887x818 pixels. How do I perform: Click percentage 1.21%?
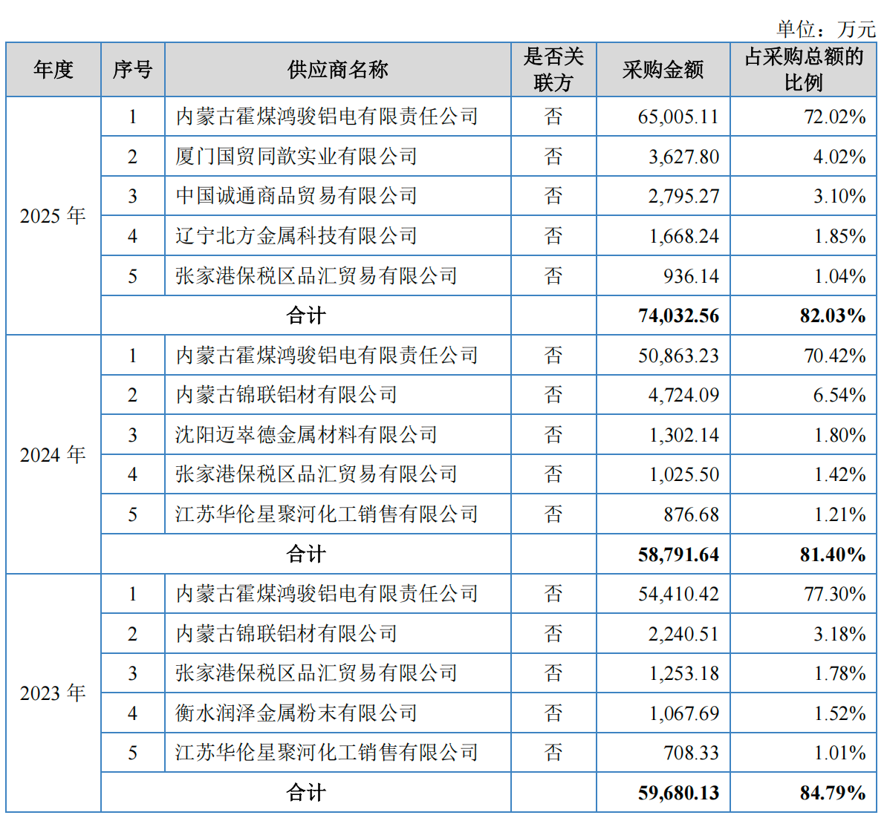coord(839,514)
